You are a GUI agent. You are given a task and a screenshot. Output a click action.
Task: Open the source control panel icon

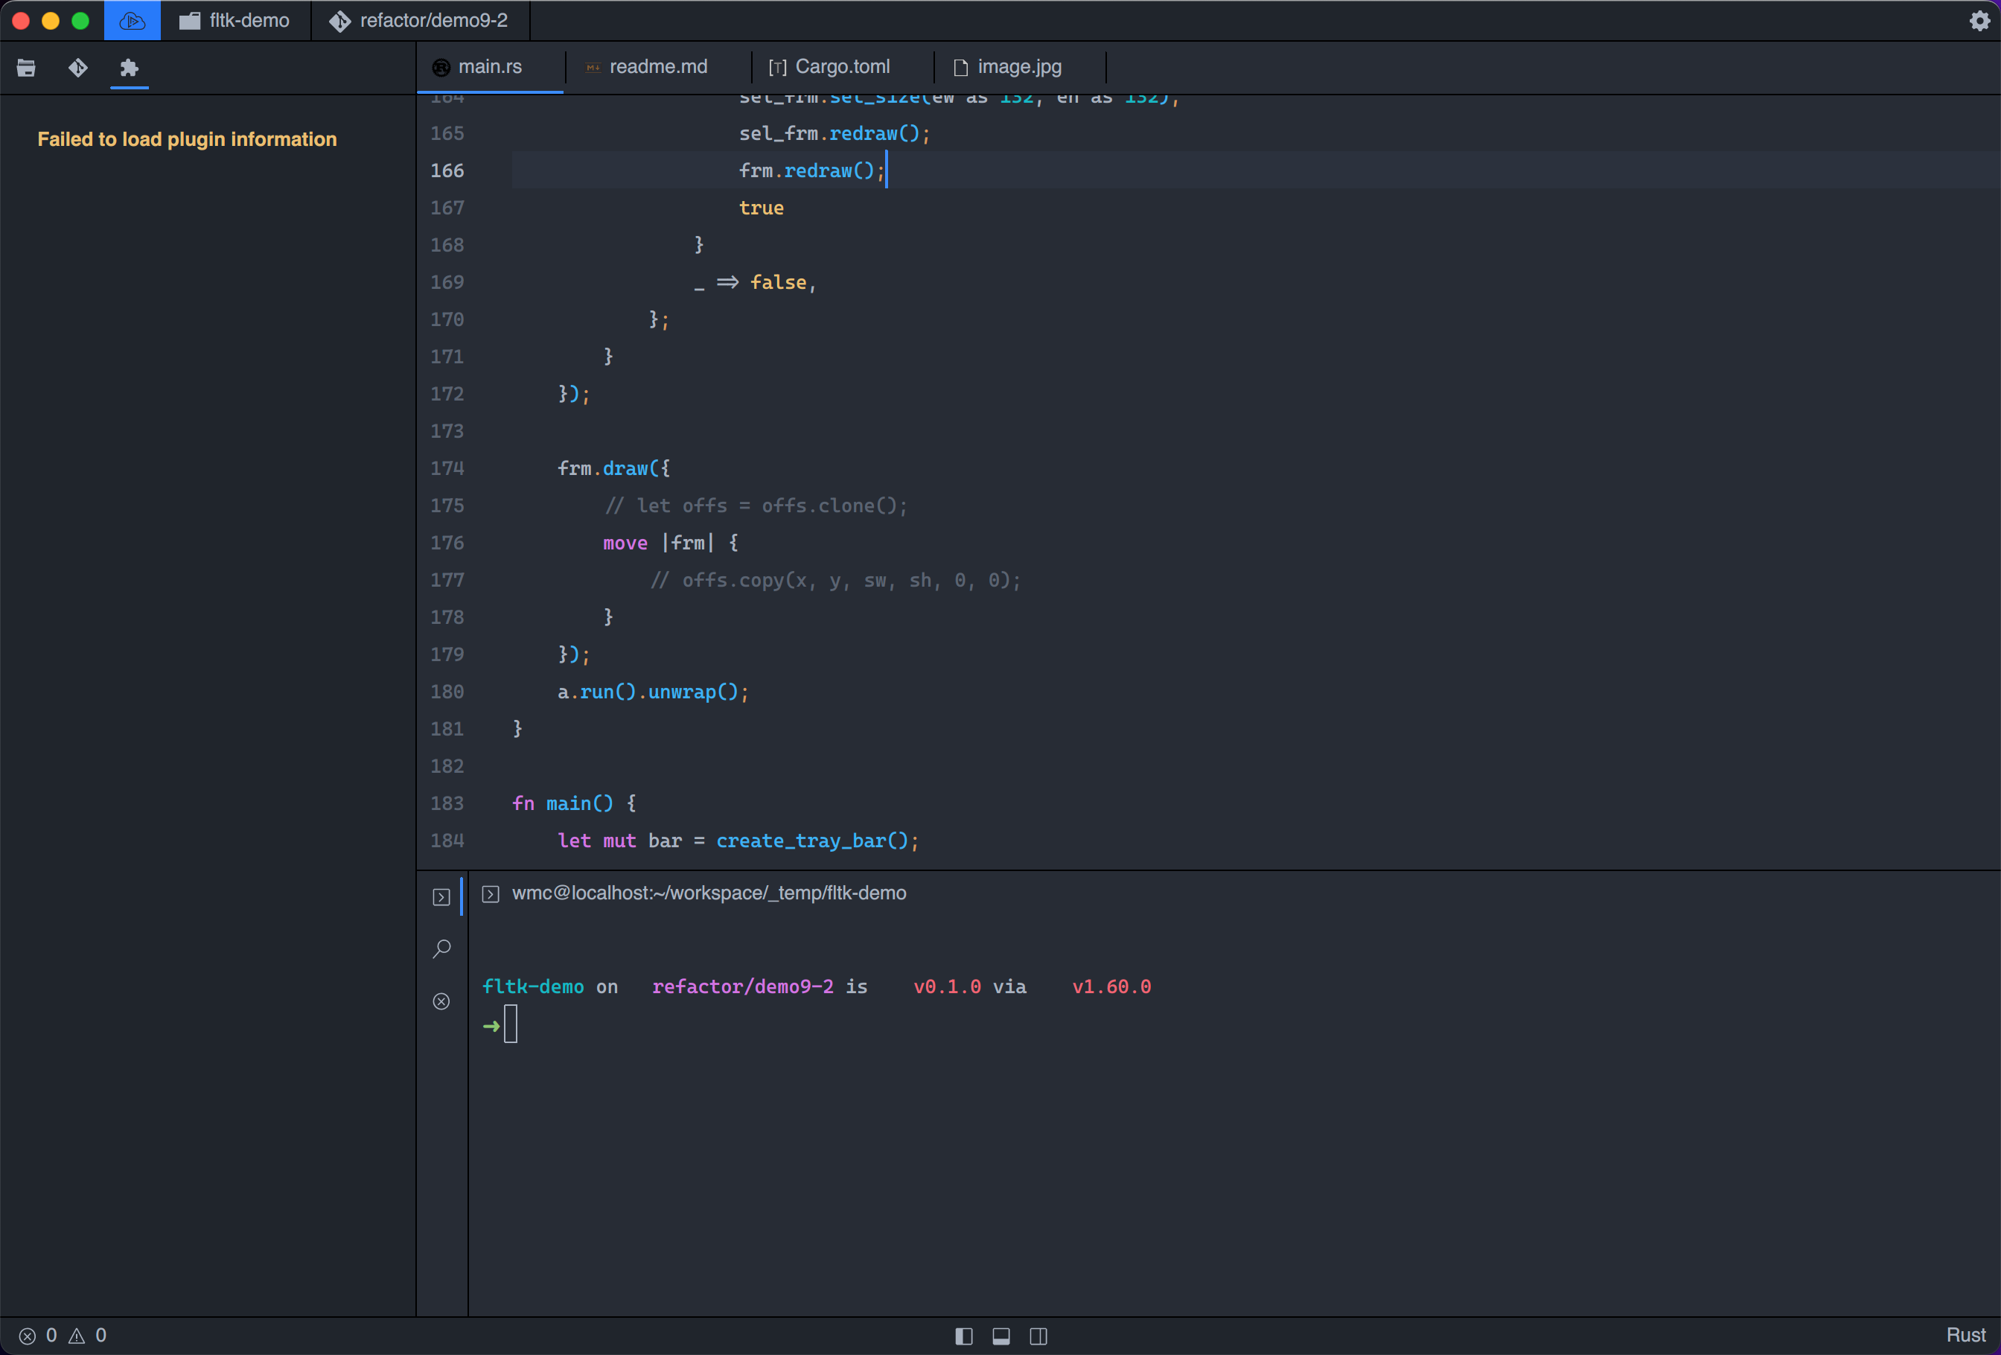(77, 68)
